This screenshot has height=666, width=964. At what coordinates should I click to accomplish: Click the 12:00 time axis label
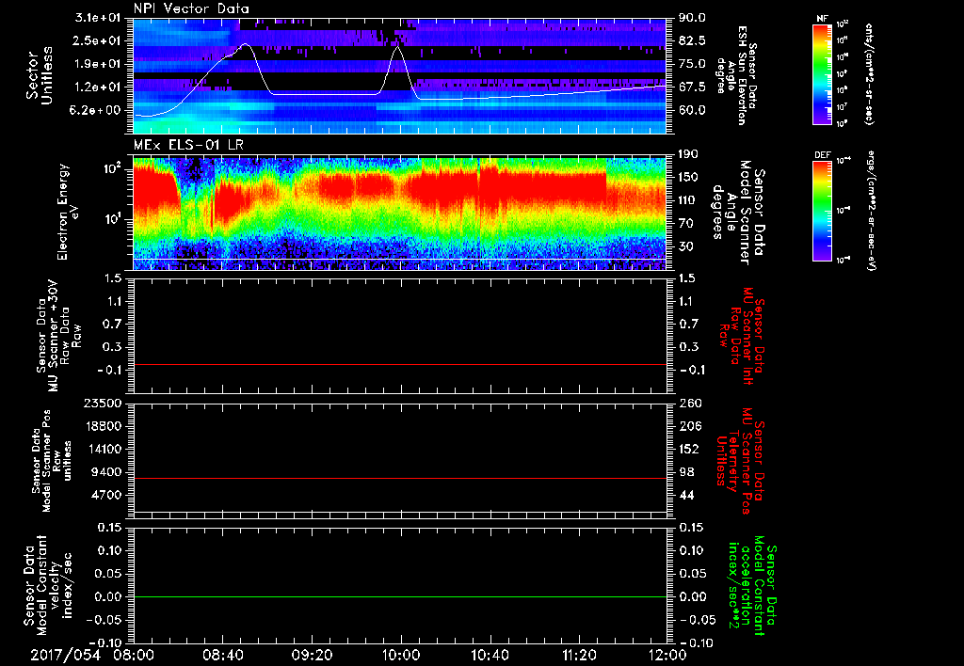667,655
